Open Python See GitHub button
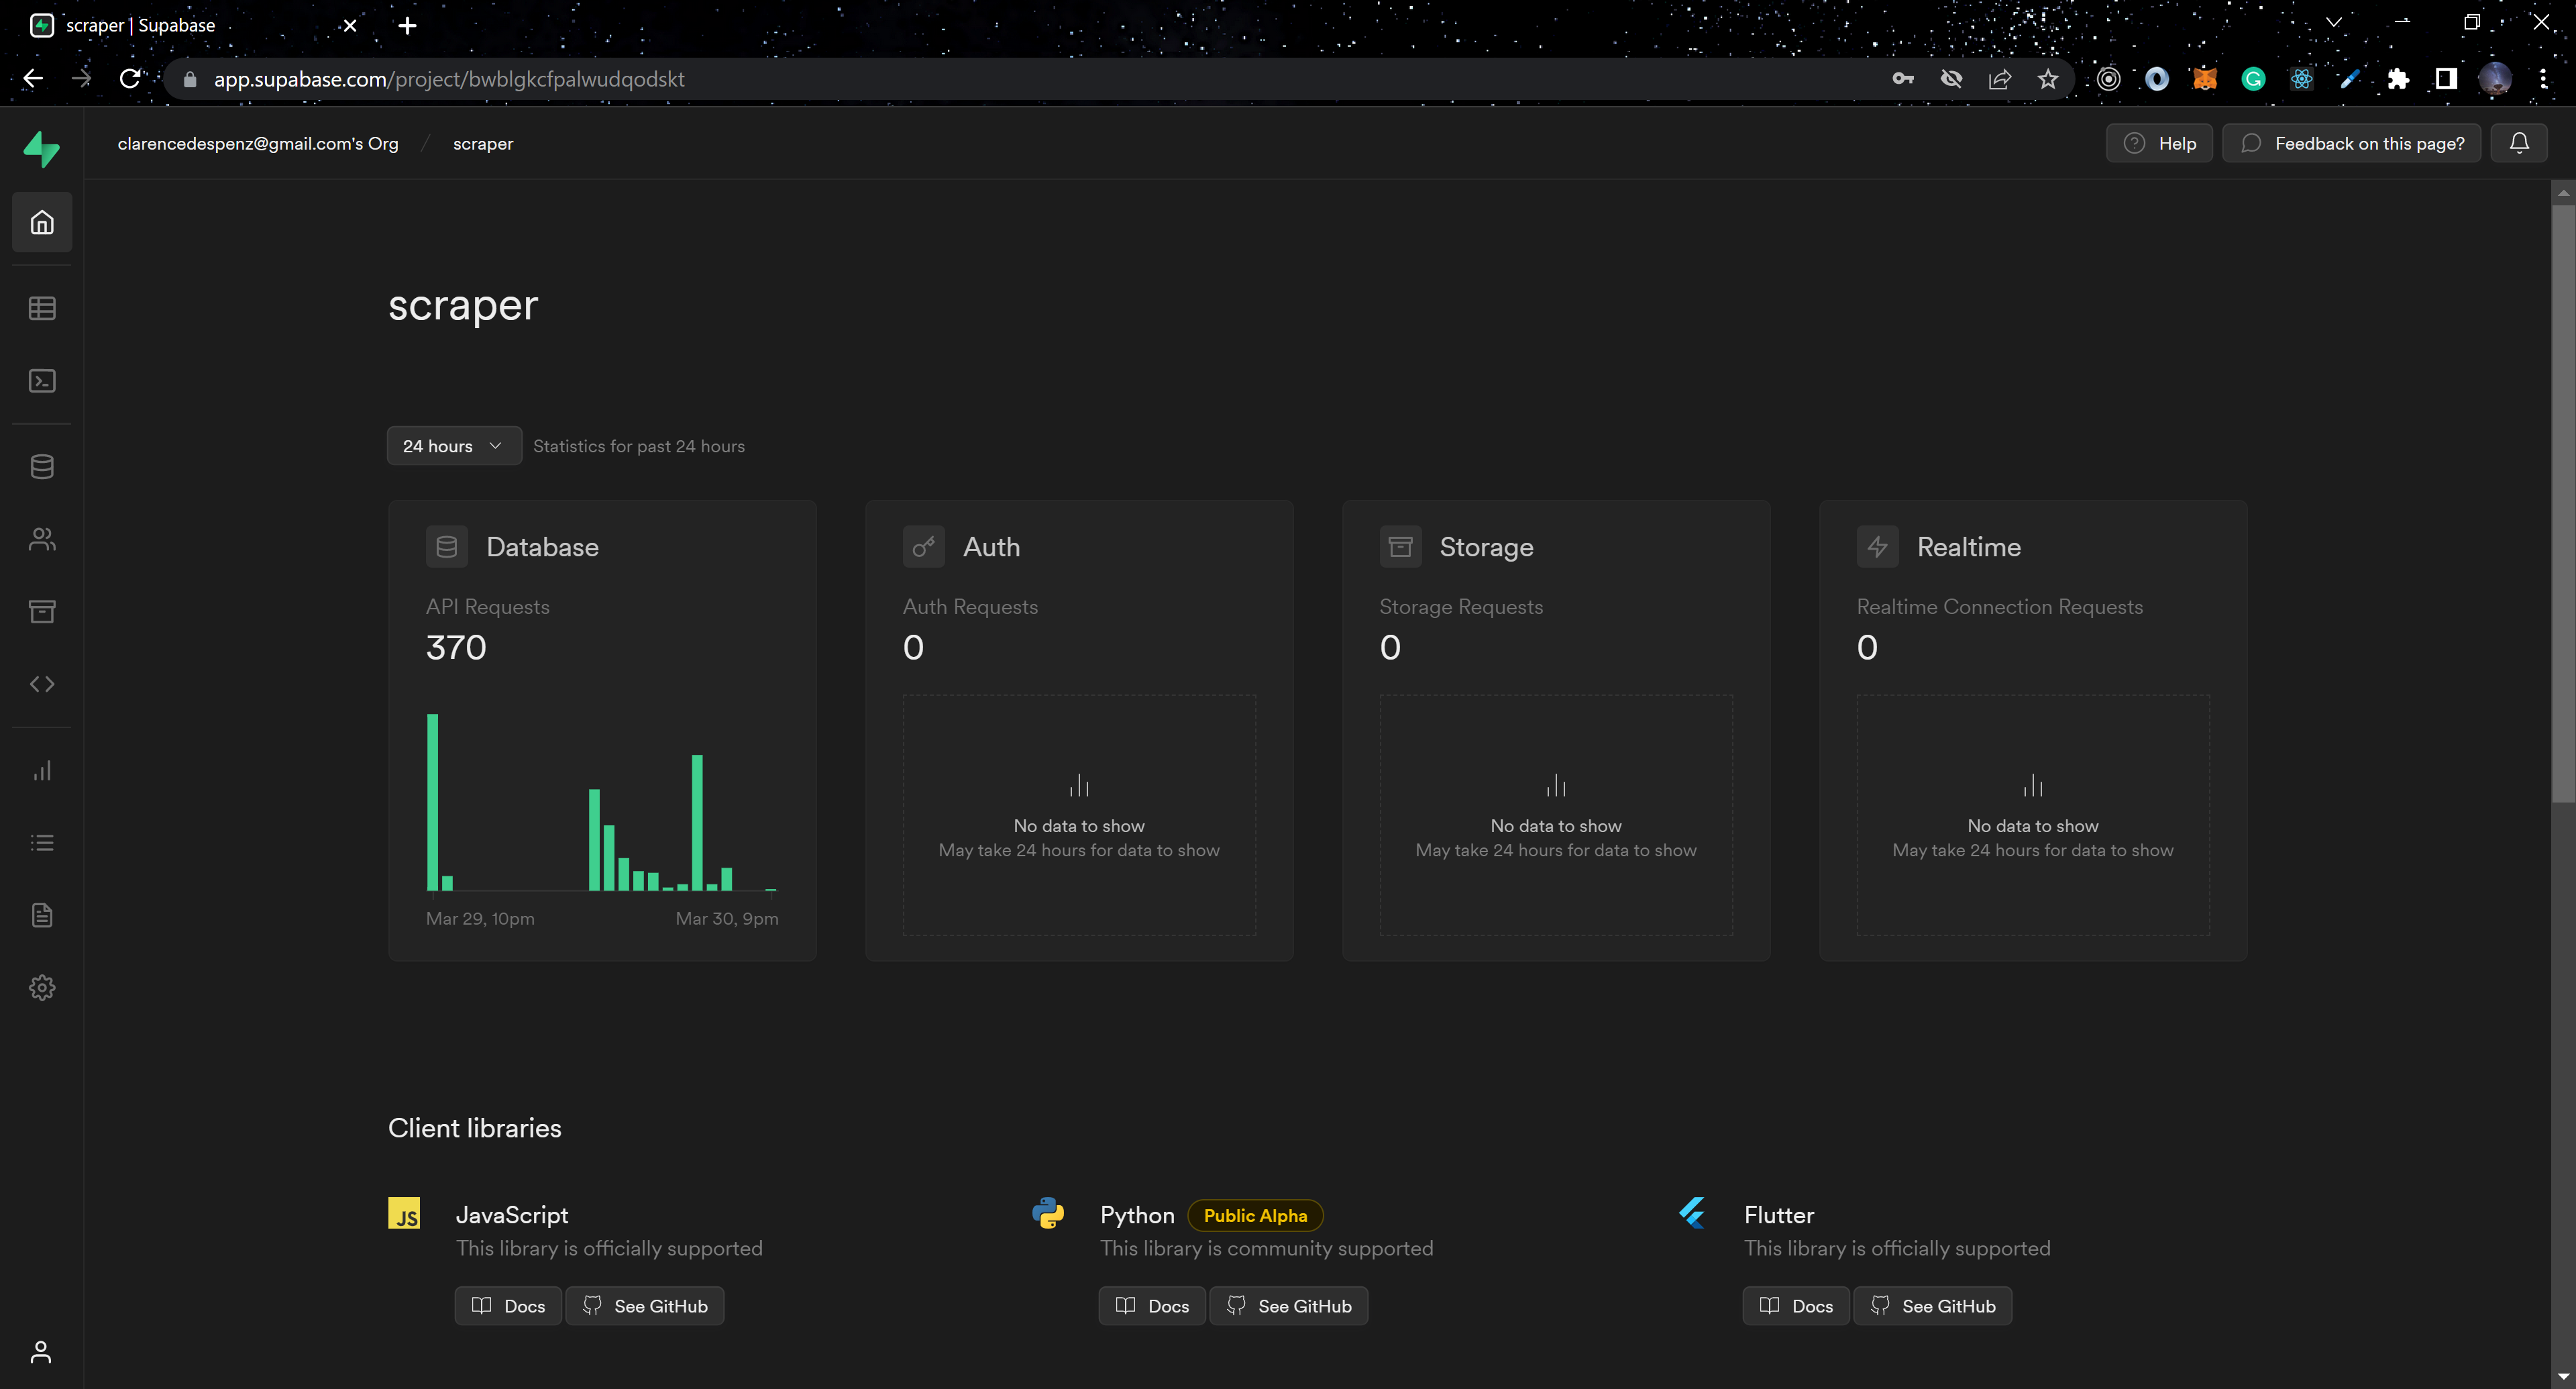 1289,1306
